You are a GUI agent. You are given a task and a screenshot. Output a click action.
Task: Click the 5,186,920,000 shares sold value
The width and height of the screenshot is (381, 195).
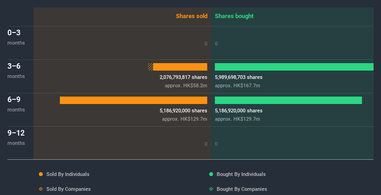pos(183,110)
